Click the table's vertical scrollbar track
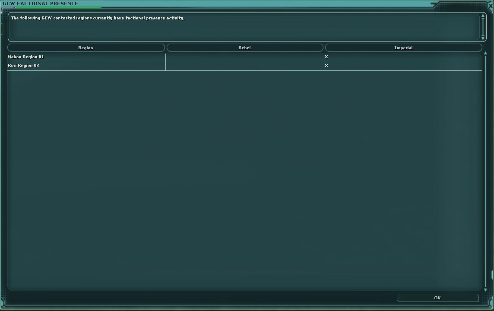 [485, 171]
